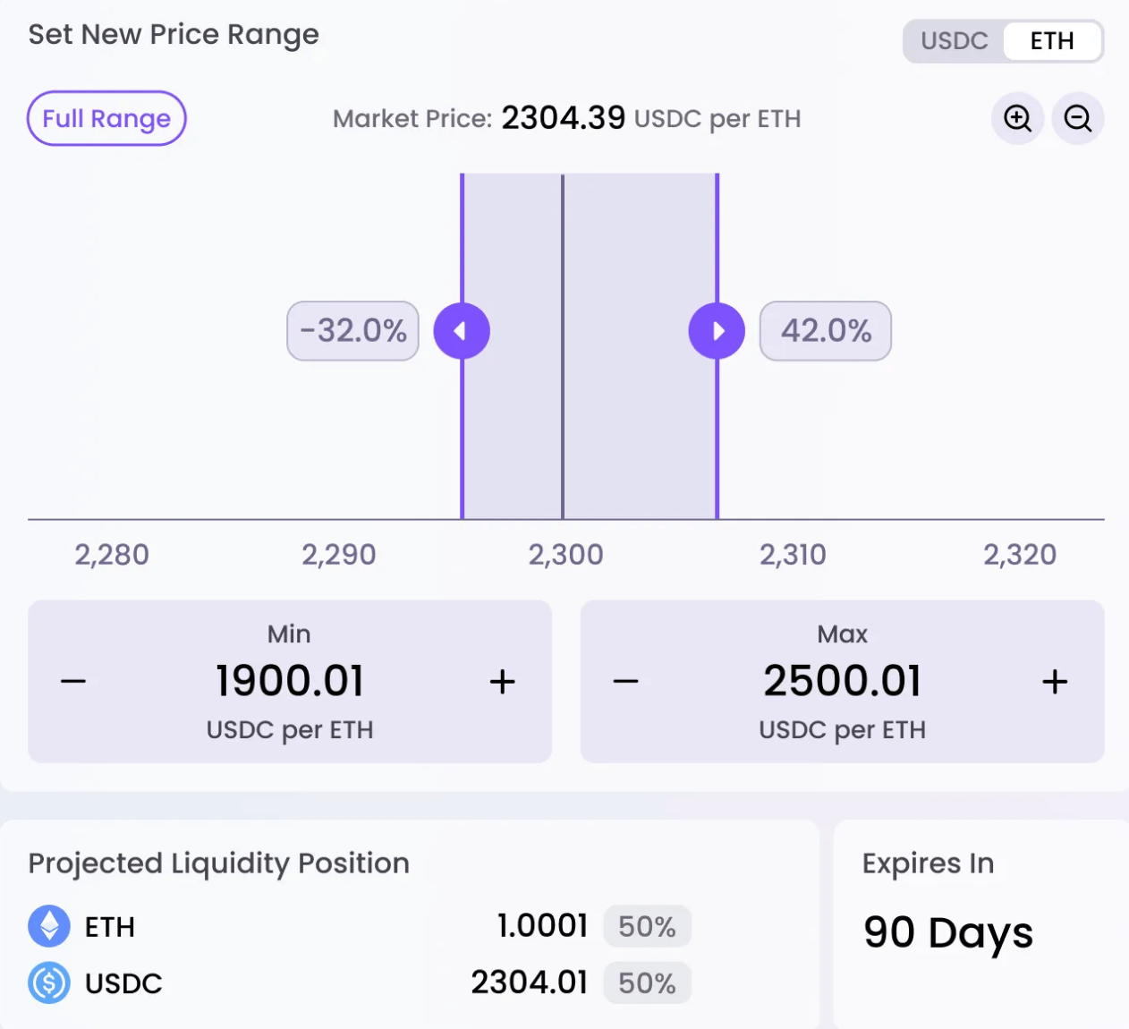The image size is (1129, 1029).
Task: Click the right range handle arrow
Action: point(717,331)
